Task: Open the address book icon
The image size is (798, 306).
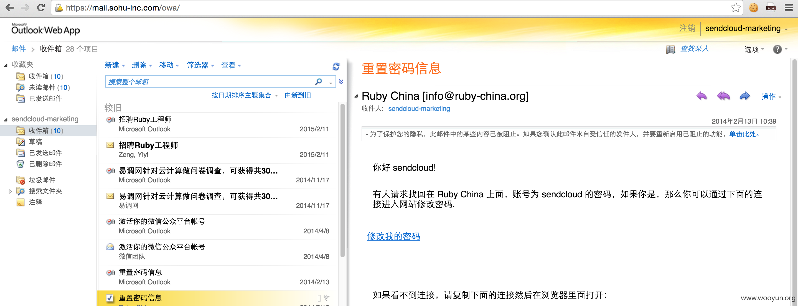Action: tap(670, 49)
